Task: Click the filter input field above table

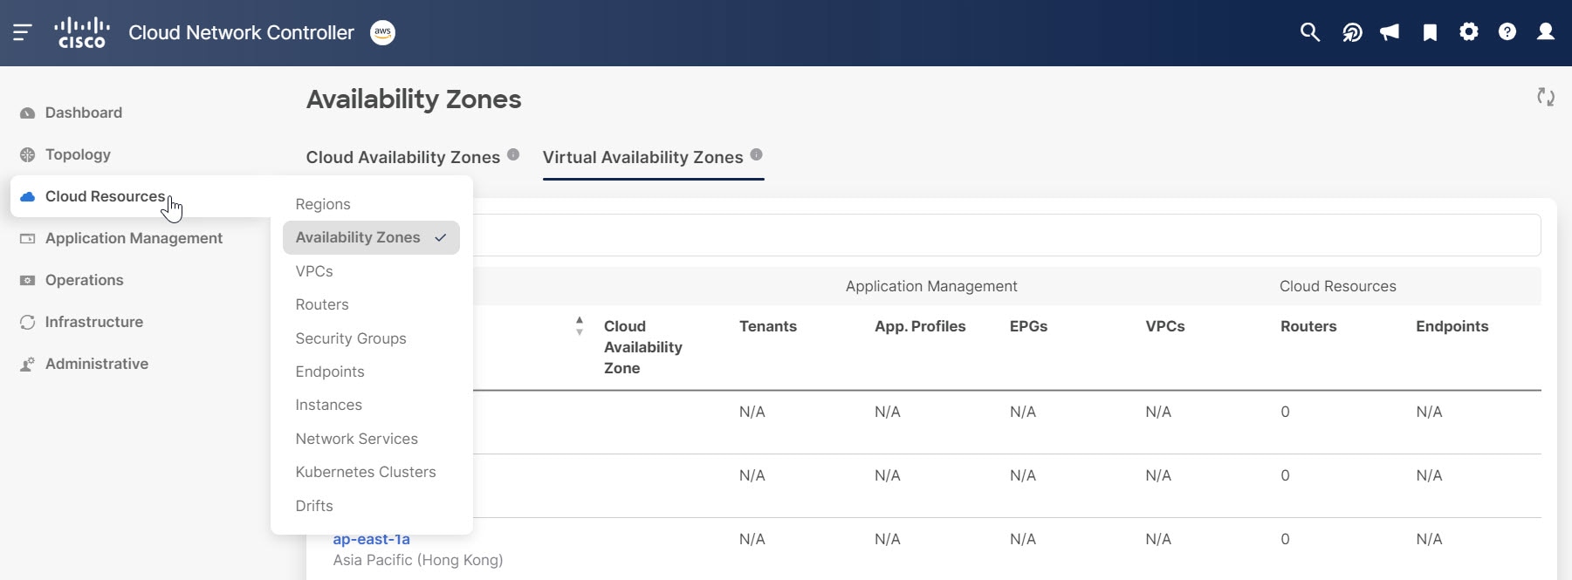Action: tap(1004, 235)
